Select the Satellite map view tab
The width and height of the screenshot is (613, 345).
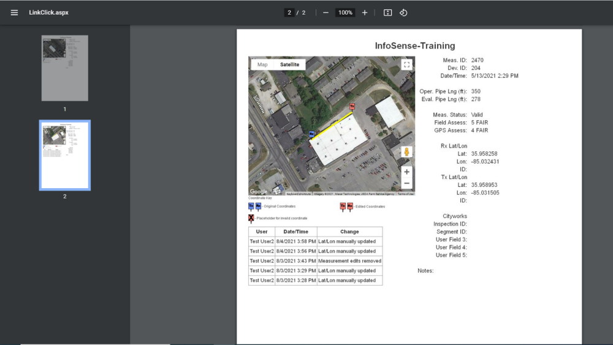click(x=289, y=64)
